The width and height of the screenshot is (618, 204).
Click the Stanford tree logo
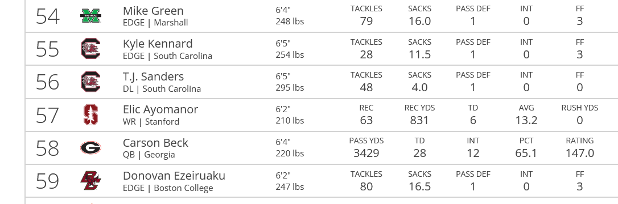tap(90, 115)
